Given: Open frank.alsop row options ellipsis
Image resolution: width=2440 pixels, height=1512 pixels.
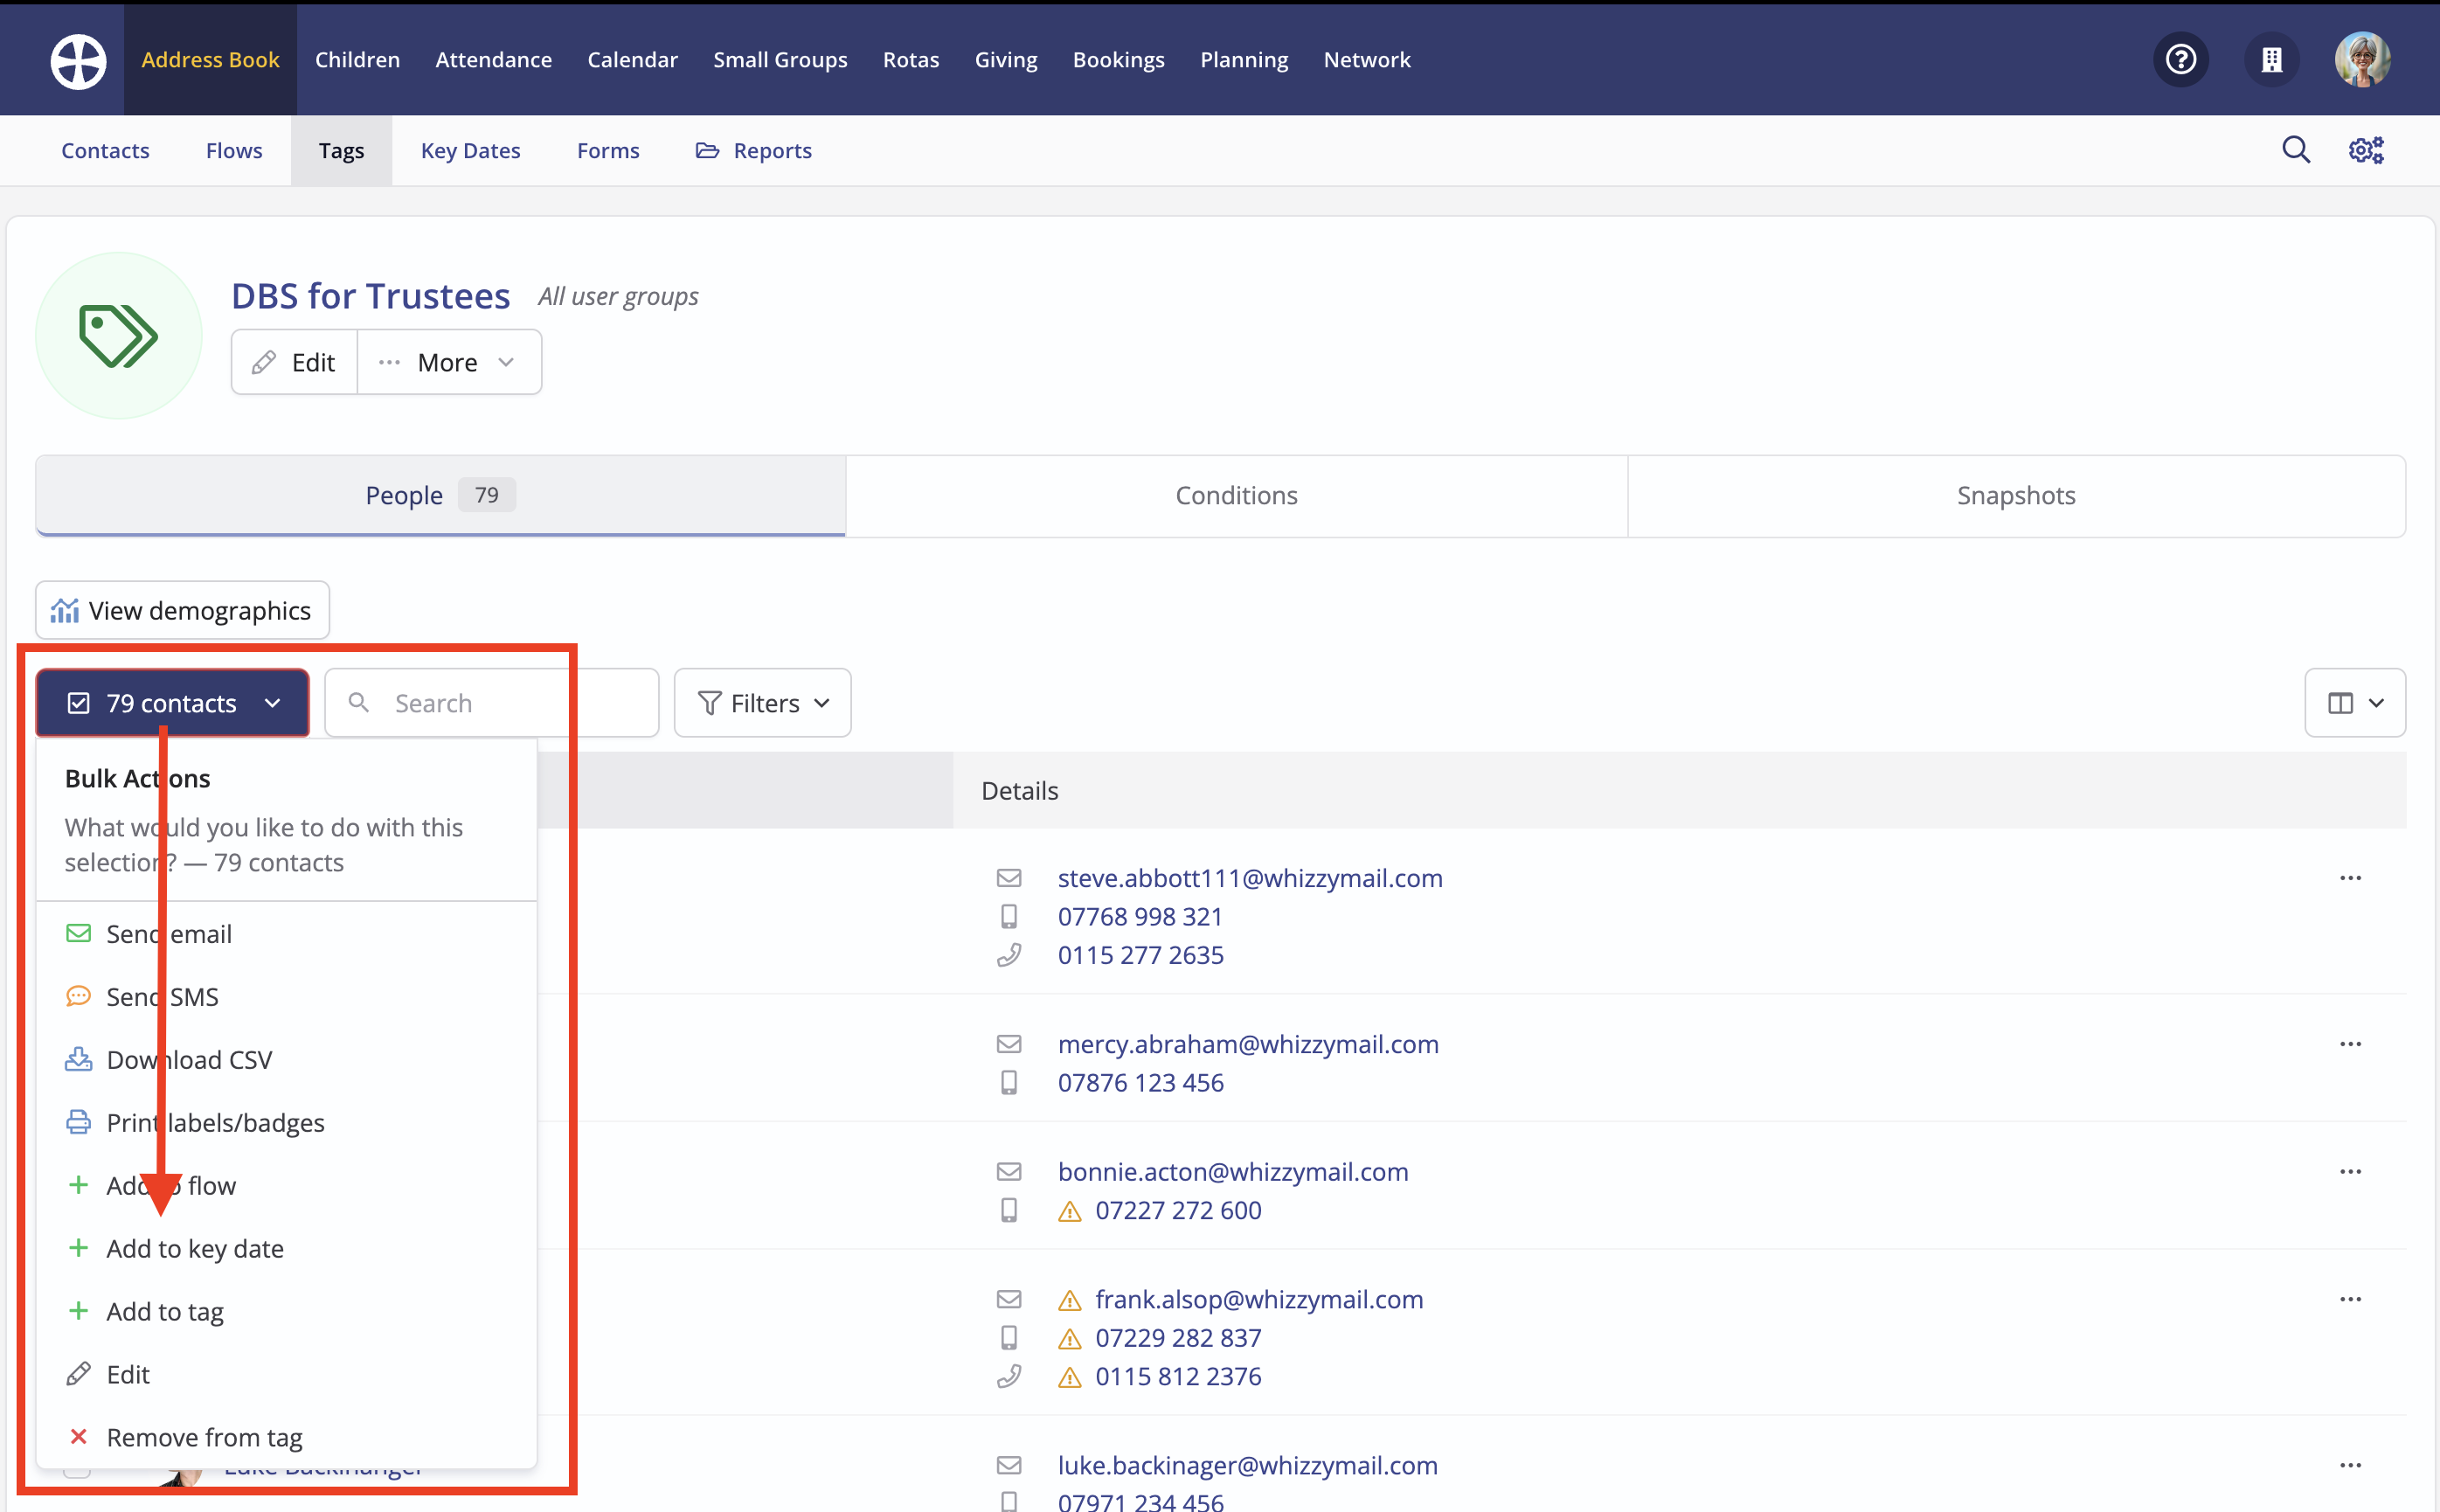Looking at the screenshot, I should pos(2350,1299).
